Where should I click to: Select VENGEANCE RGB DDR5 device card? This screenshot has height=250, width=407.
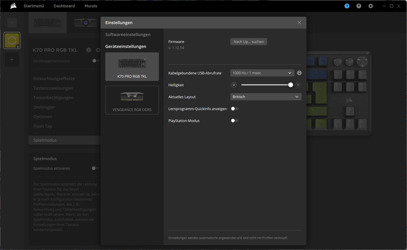pos(132,100)
